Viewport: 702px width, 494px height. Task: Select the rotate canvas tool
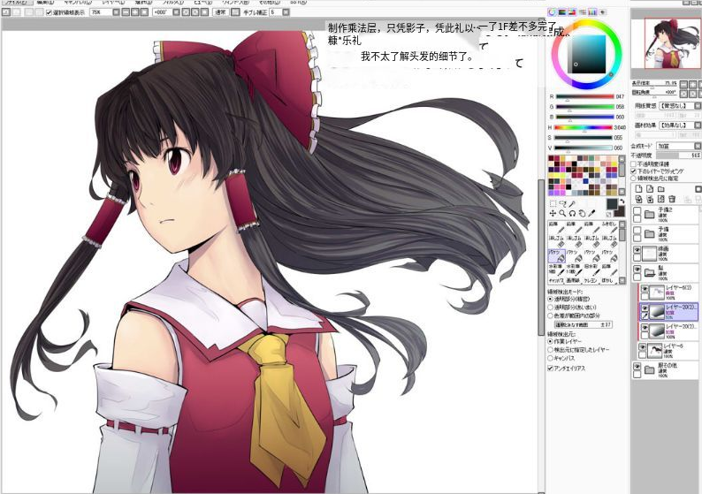tap(572, 214)
